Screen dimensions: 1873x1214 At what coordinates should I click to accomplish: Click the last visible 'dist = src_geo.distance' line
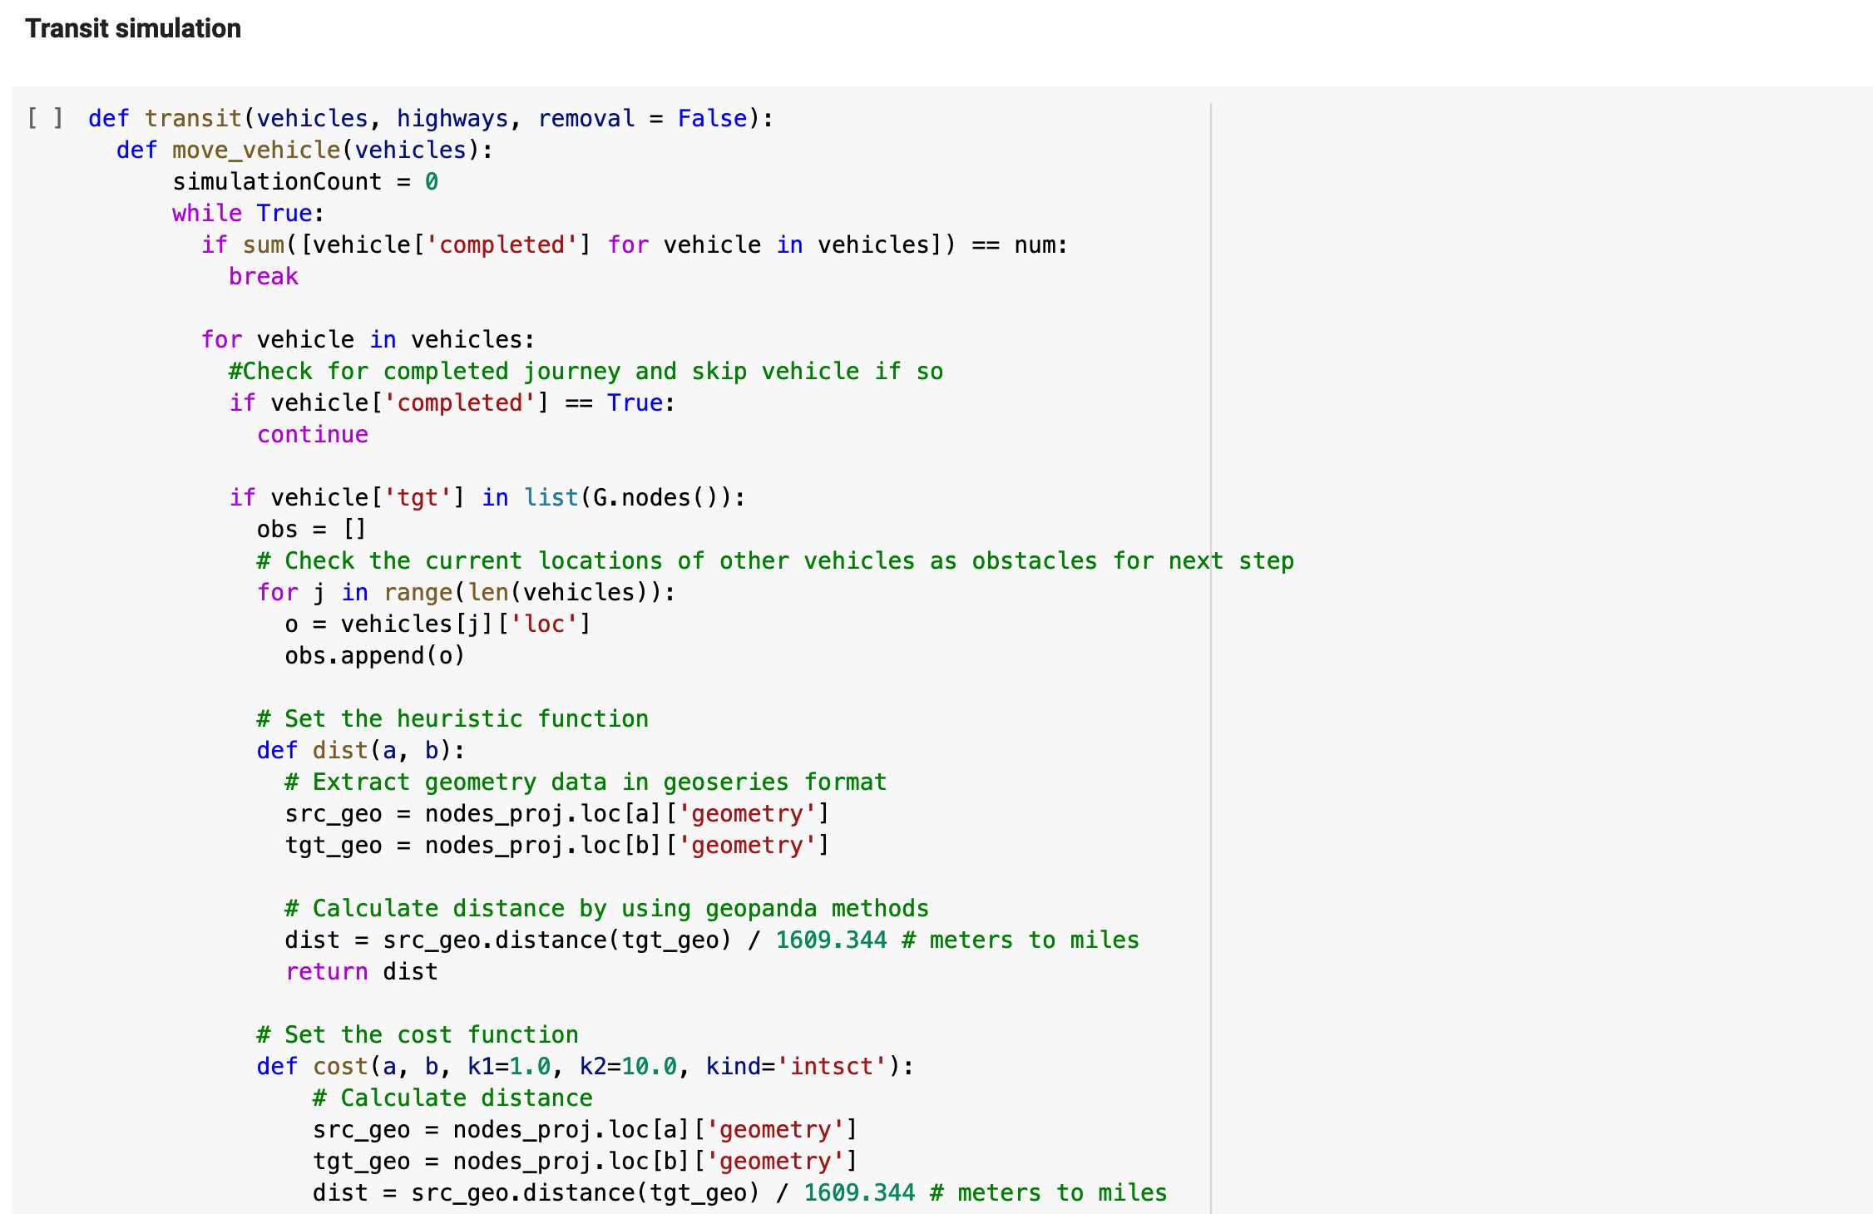tap(740, 1192)
